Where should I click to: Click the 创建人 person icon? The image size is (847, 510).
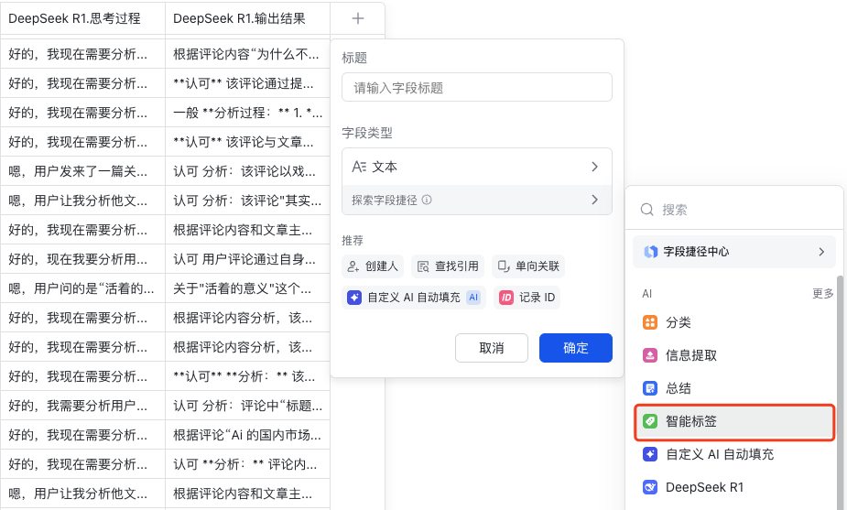[353, 266]
